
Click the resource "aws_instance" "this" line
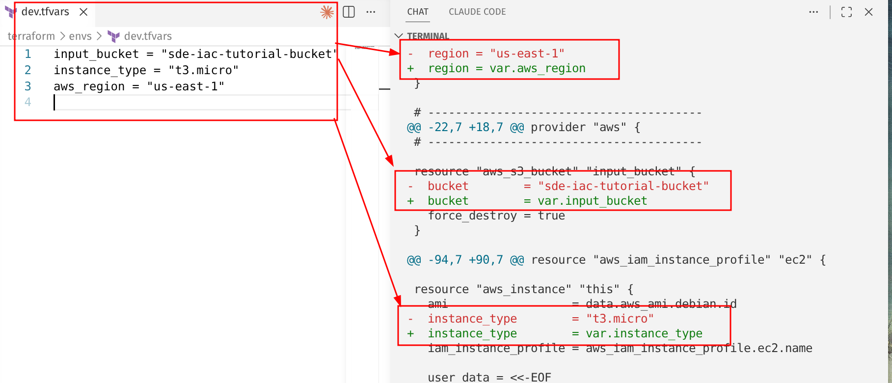[524, 289]
